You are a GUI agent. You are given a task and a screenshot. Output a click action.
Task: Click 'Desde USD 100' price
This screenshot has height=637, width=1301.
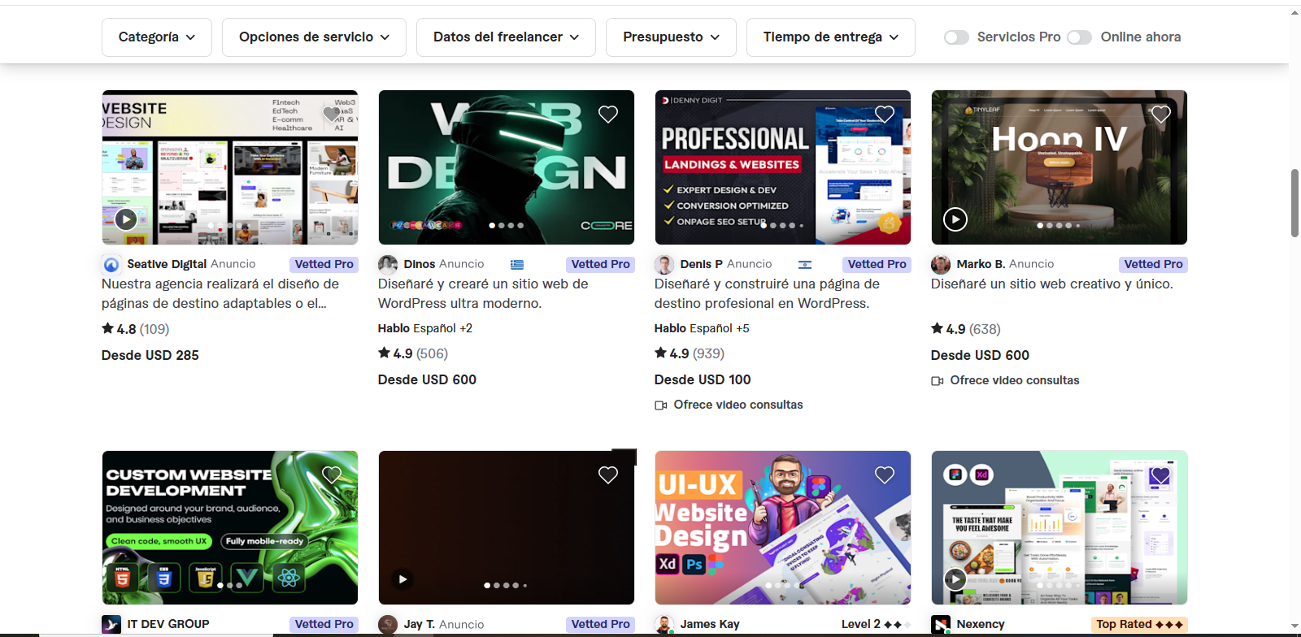click(x=703, y=379)
